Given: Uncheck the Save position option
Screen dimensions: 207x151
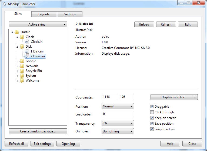Looking at the screenshot, I should [152, 123].
